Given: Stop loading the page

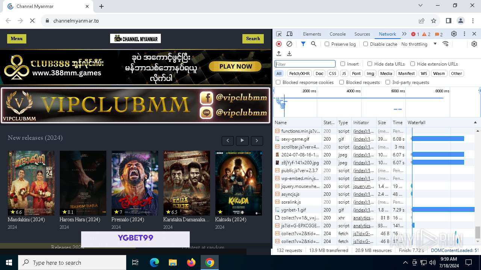Looking at the screenshot, I should [32, 21].
